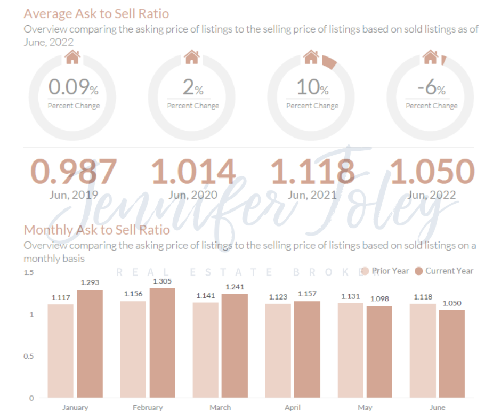The width and height of the screenshot is (501, 420).
Task: Click the house icon above the 2% gauge
Action: point(192,57)
